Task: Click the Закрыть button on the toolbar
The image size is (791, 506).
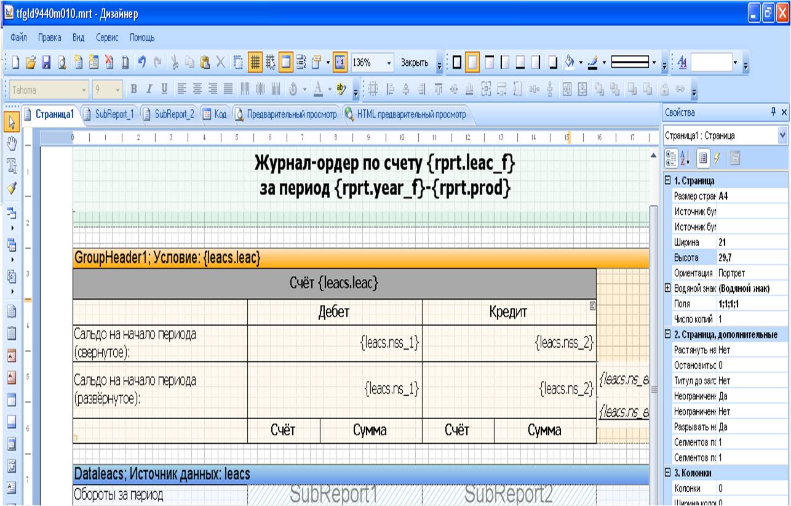Action: point(414,63)
